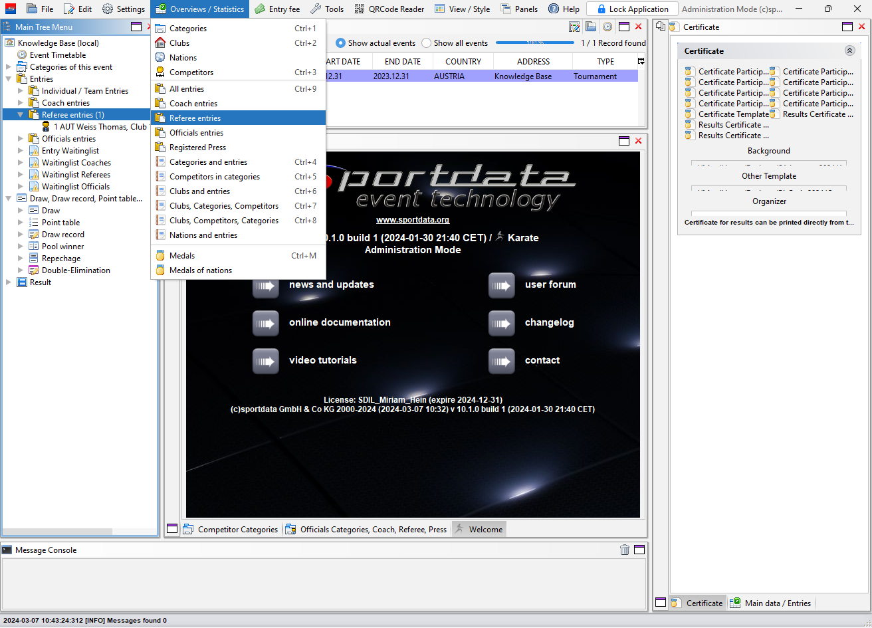This screenshot has width=872, height=628.
Task: Click the arrow icon beside changelog
Action: tap(502, 324)
